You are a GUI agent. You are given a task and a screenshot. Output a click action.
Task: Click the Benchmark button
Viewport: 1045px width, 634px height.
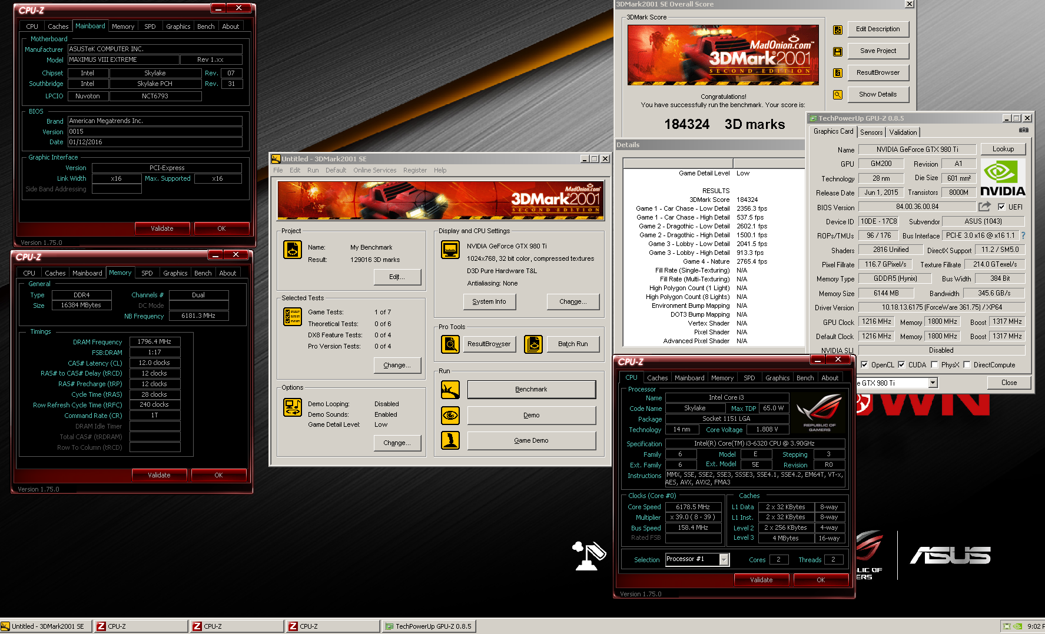tap(531, 389)
